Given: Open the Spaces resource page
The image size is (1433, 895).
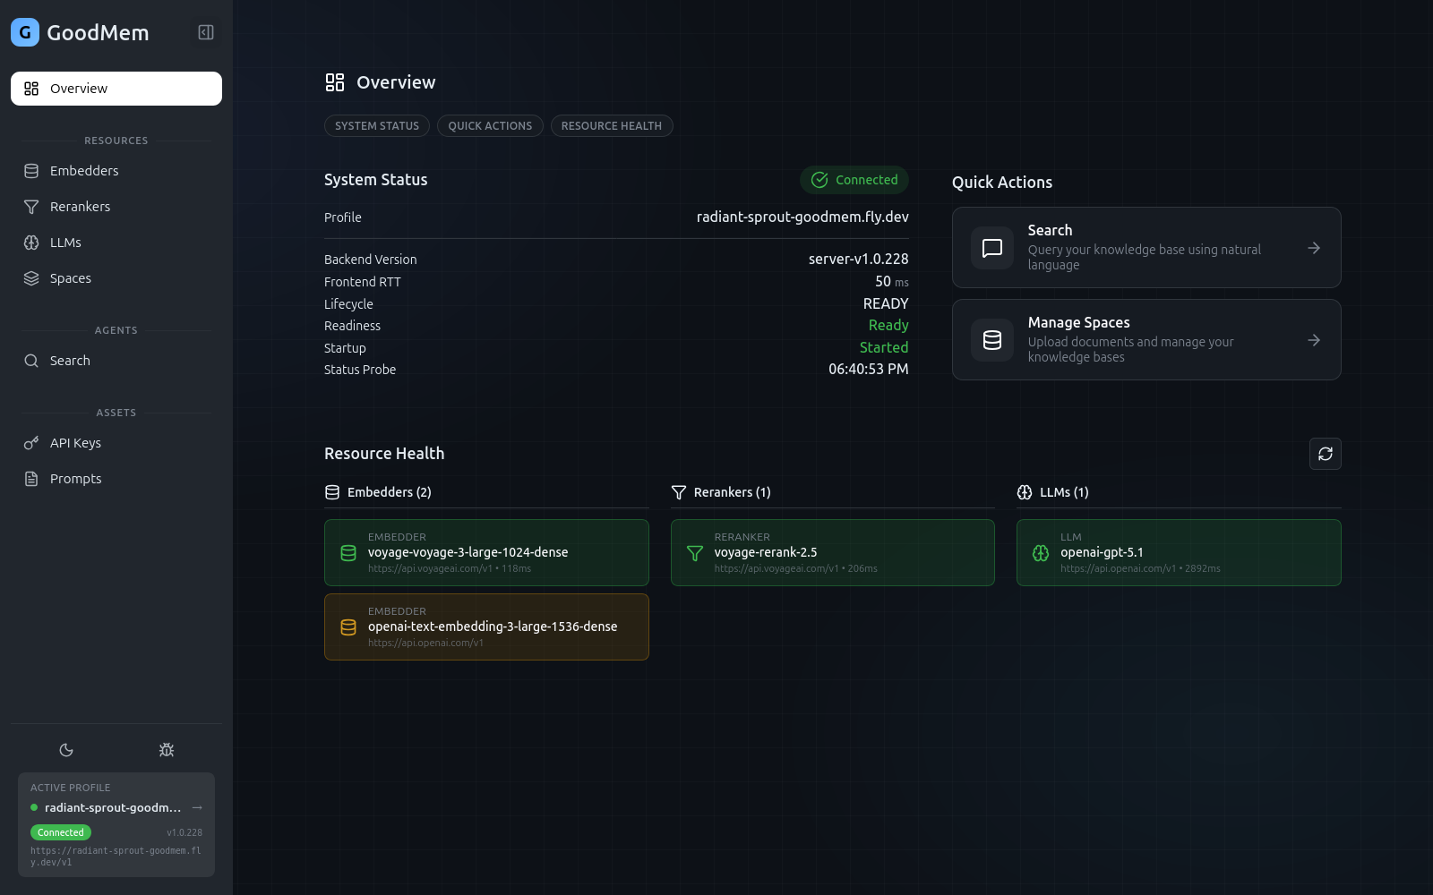Looking at the screenshot, I should coord(70,277).
